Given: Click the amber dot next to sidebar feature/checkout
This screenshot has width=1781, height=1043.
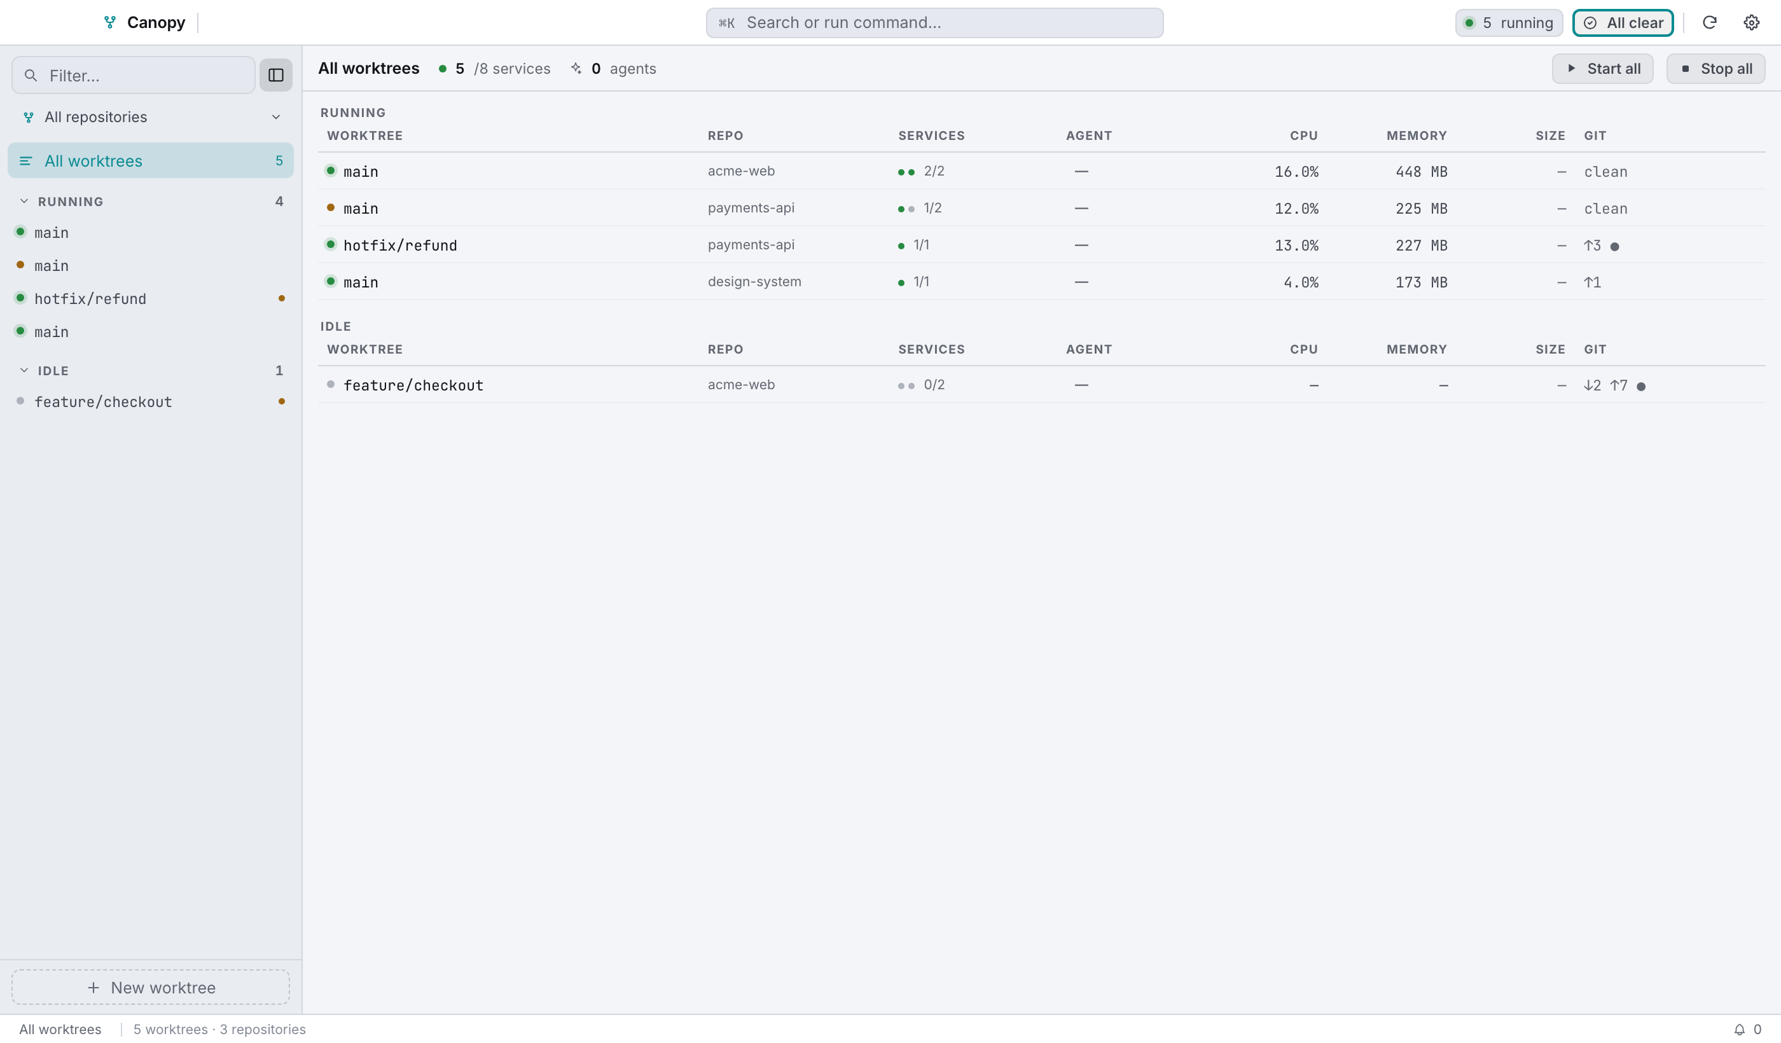Looking at the screenshot, I should 281,401.
